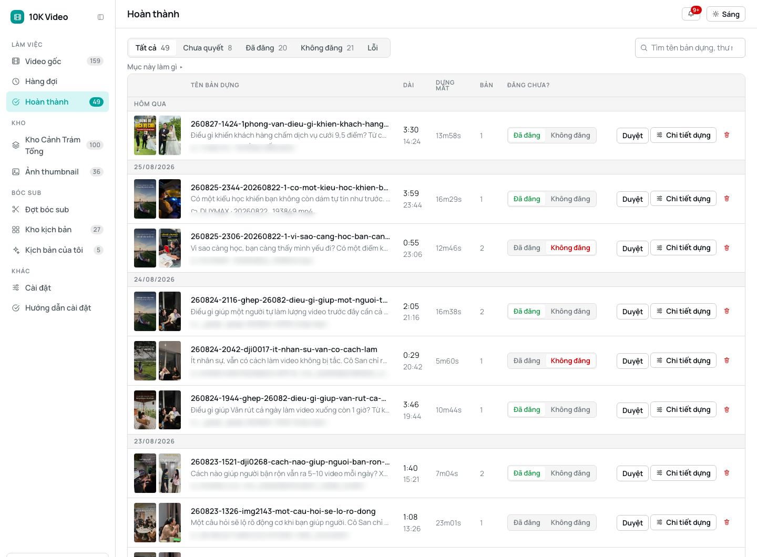The width and height of the screenshot is (757, 557).
Task: Click Duyệt for 260825-2306 row
Action: (632, 249)
